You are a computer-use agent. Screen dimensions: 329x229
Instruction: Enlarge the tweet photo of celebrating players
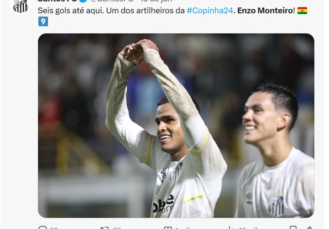click(176, 125)
